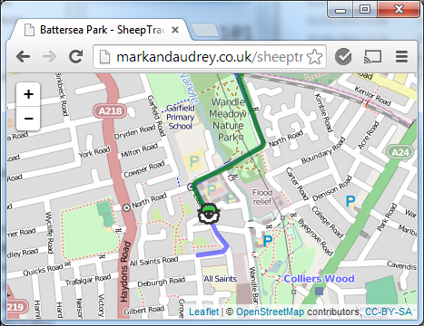Screen dimensions: 424x326
Task: Go back with the browser back arrow
Action: coord(23,56)
